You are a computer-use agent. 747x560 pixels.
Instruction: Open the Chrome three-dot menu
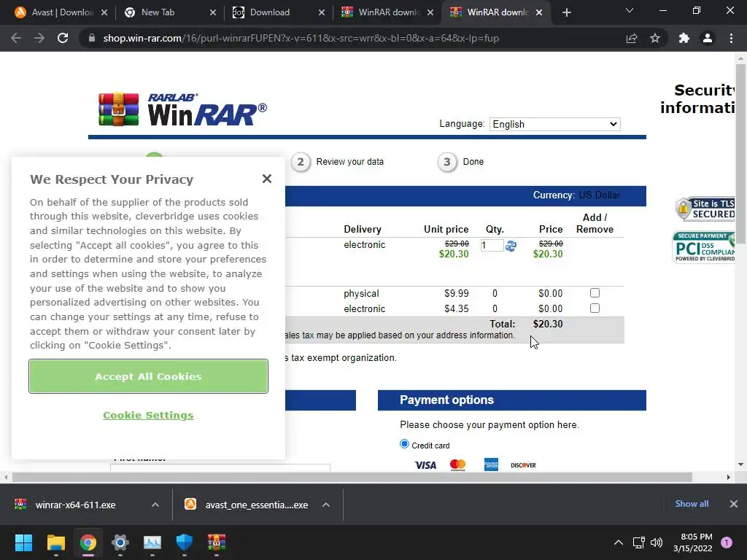pyautogui.click(x=731, y=38)
